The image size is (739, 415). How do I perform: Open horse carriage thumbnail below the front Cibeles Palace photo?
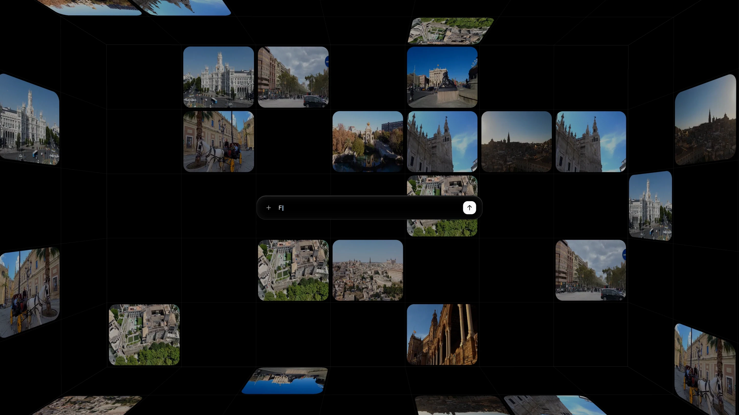(x=219, y=141)
